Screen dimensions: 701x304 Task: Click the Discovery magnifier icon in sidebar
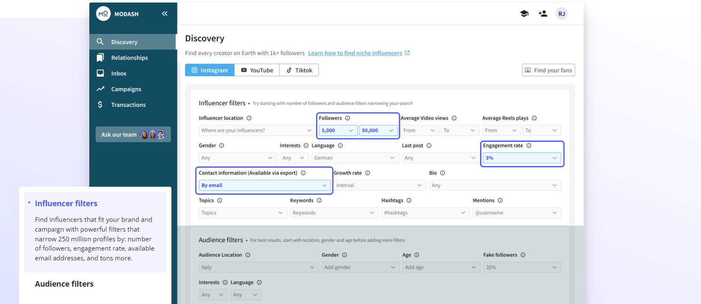click(100, 41)
